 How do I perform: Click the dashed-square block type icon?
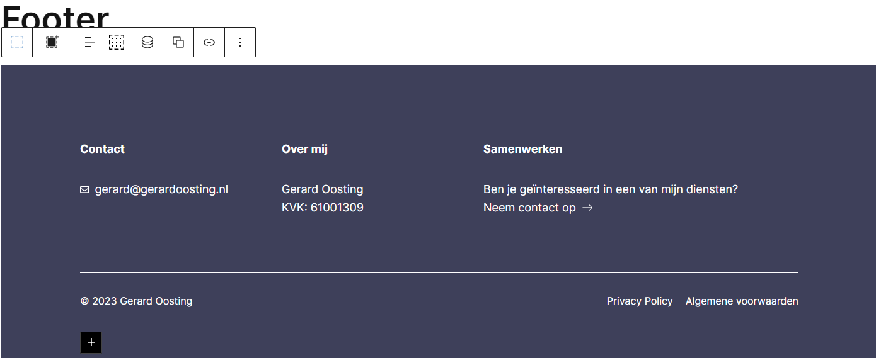coord(17,42)
